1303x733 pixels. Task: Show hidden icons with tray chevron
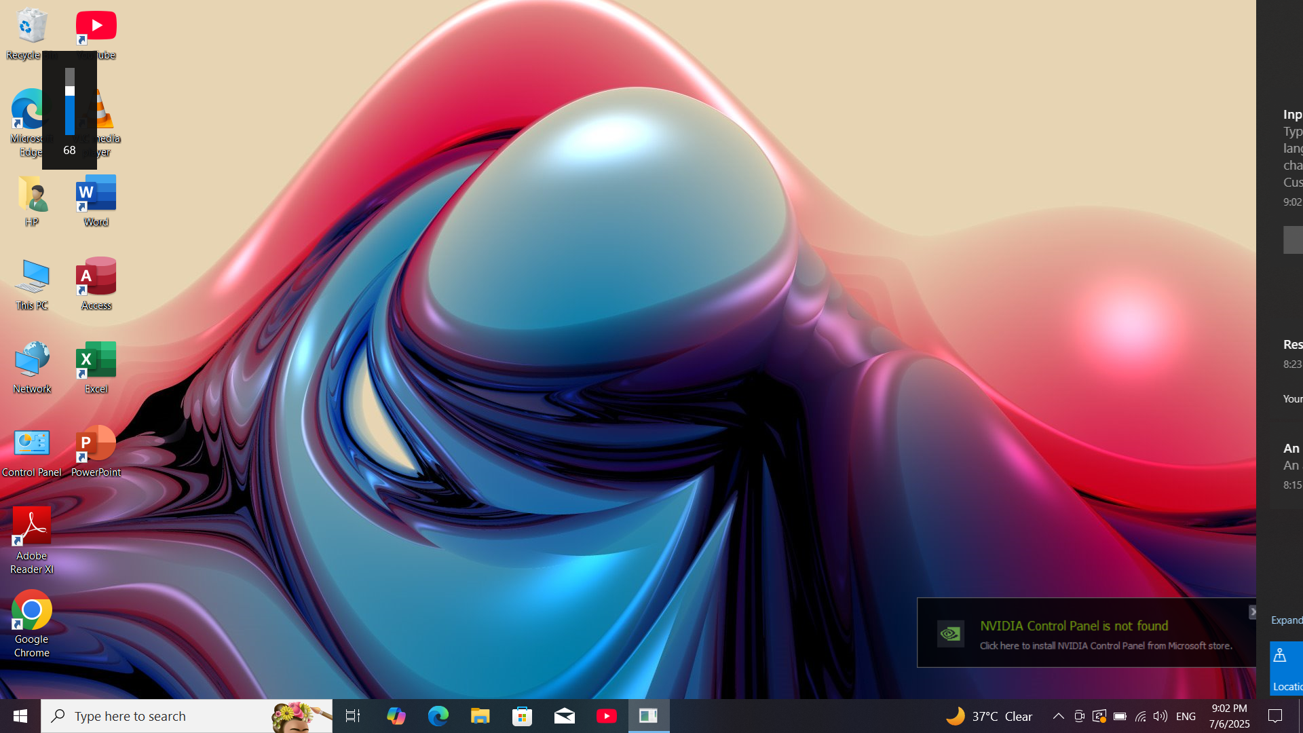(1058, 716)
